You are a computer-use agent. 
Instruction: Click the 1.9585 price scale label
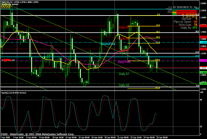203,89
